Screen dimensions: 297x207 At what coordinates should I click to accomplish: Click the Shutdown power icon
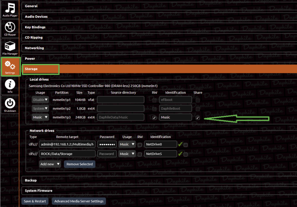(x=10, y=105)
